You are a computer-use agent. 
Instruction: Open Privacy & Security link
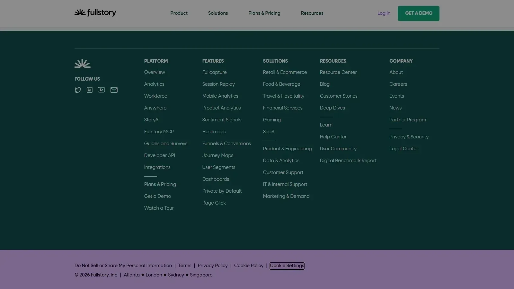[x=409, y=137]
